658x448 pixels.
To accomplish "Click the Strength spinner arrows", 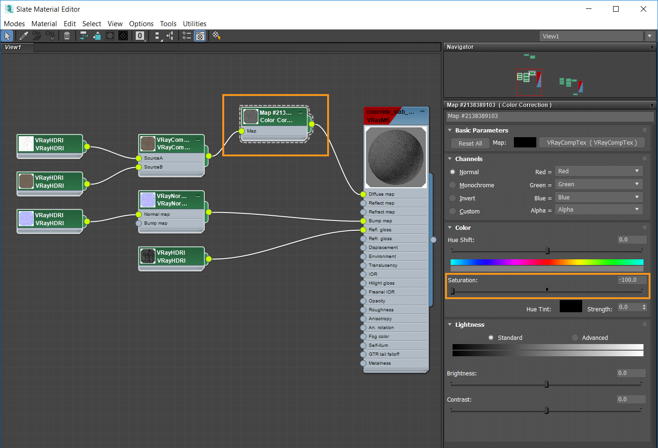I will (x=644, y=307).
